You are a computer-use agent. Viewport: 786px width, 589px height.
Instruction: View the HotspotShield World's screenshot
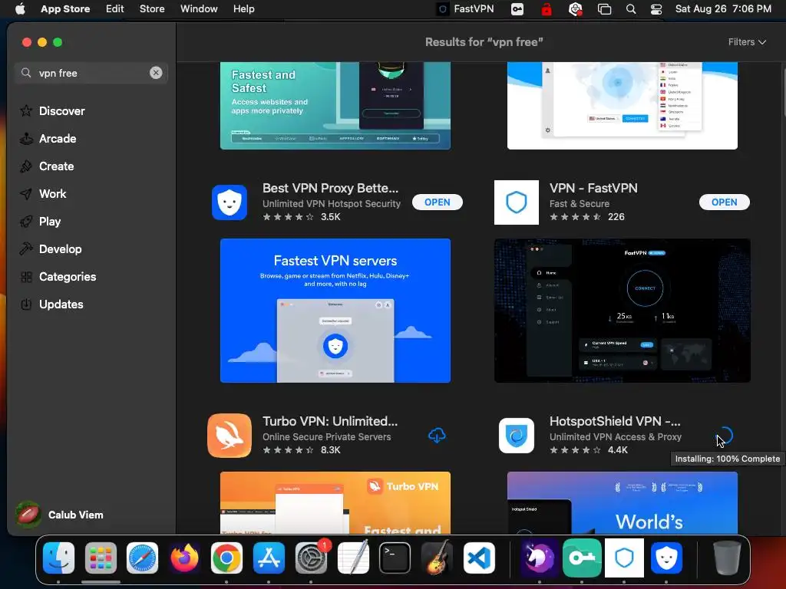pyautogui.click(x=622, y=502)
